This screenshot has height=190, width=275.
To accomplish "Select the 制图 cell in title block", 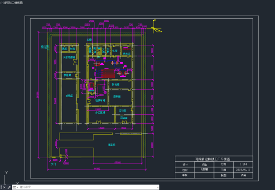I will click(x=223, y=175).
